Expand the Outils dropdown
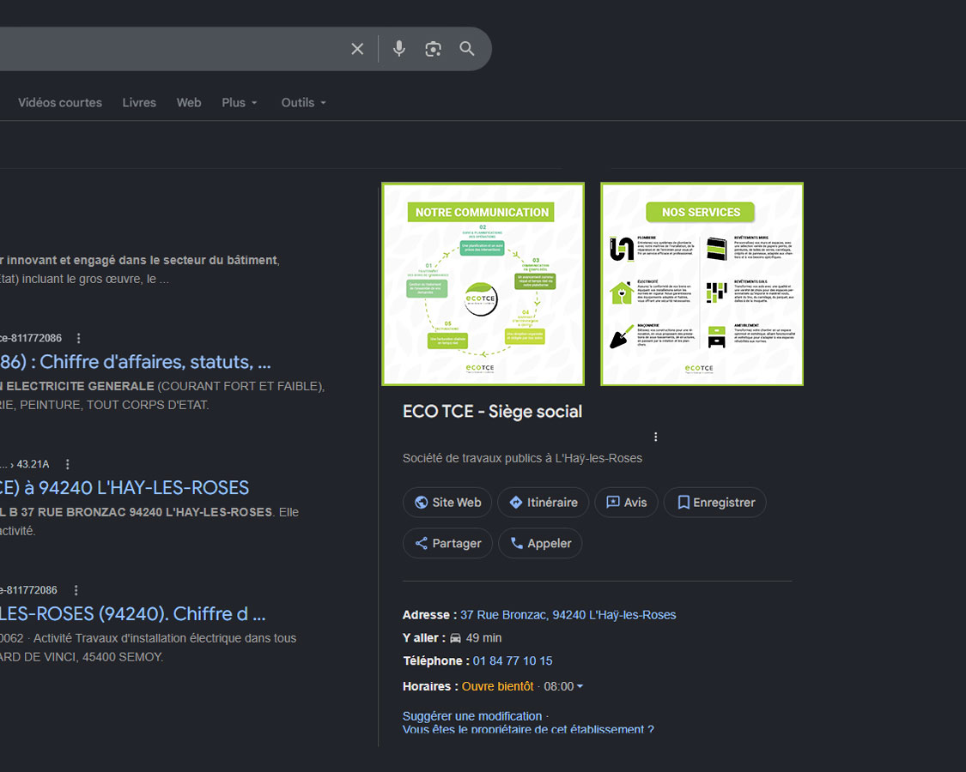 click(x=304, y=103)
